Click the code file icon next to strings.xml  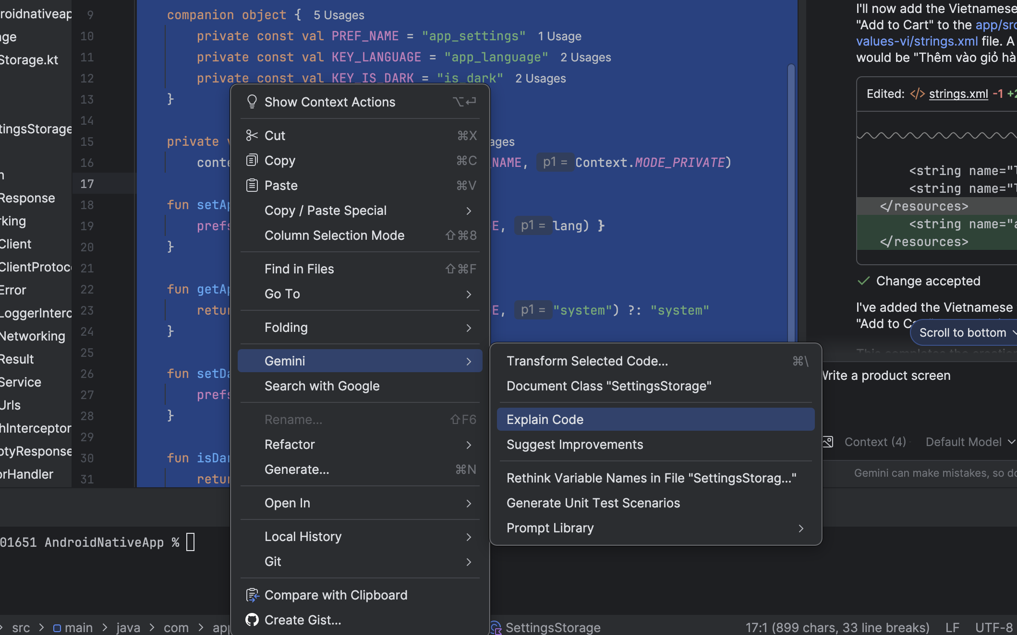pos(917,94)
